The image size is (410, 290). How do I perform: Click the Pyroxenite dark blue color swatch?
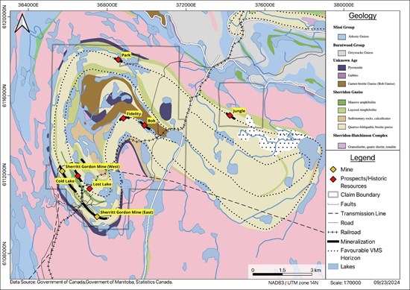point(341,67)
